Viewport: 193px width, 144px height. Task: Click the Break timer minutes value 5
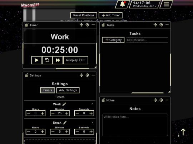[60, 132]
